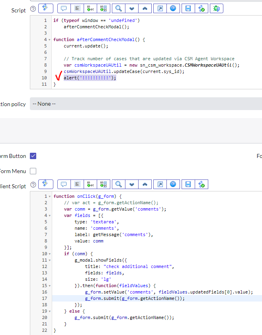Collapse the g_modal.showFields fold at line 11
This screenshot has height=335, width=262.
[49, 260]
